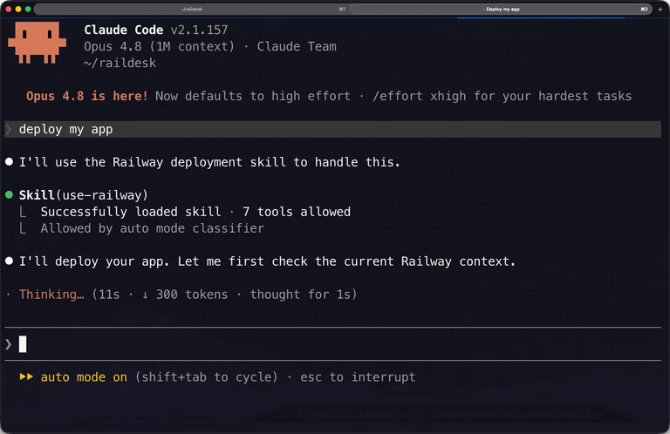Open a new terminal tab with plus button

660,9
